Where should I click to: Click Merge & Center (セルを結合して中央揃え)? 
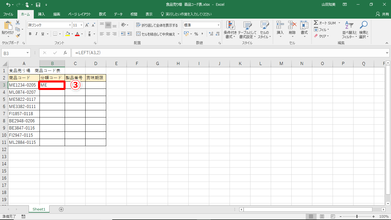(156, 34)
